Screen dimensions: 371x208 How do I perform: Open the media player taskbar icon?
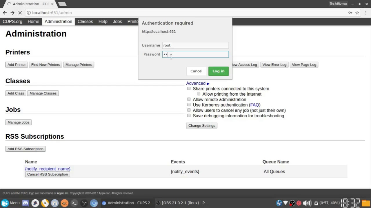tap(45, 203)
